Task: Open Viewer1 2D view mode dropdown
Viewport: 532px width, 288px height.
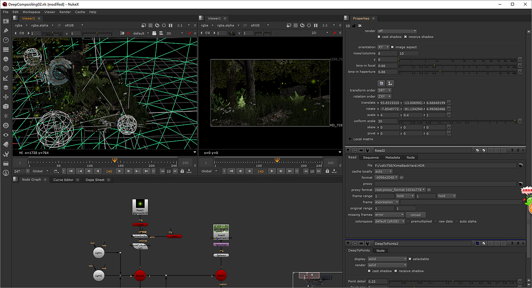Action: pyautogui.click(x=320, y=33)
